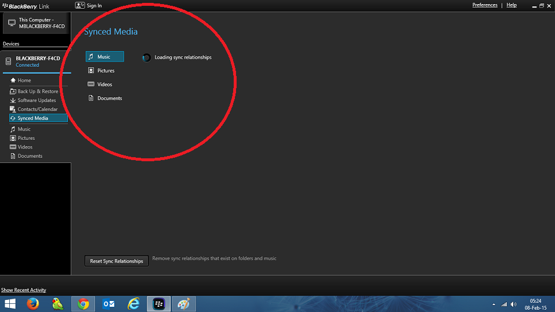The height and width of the screenshot is (312, 555).
Task: Click the Synced Media sync icon
Action: pyautogui.click(x=13, y=118)
